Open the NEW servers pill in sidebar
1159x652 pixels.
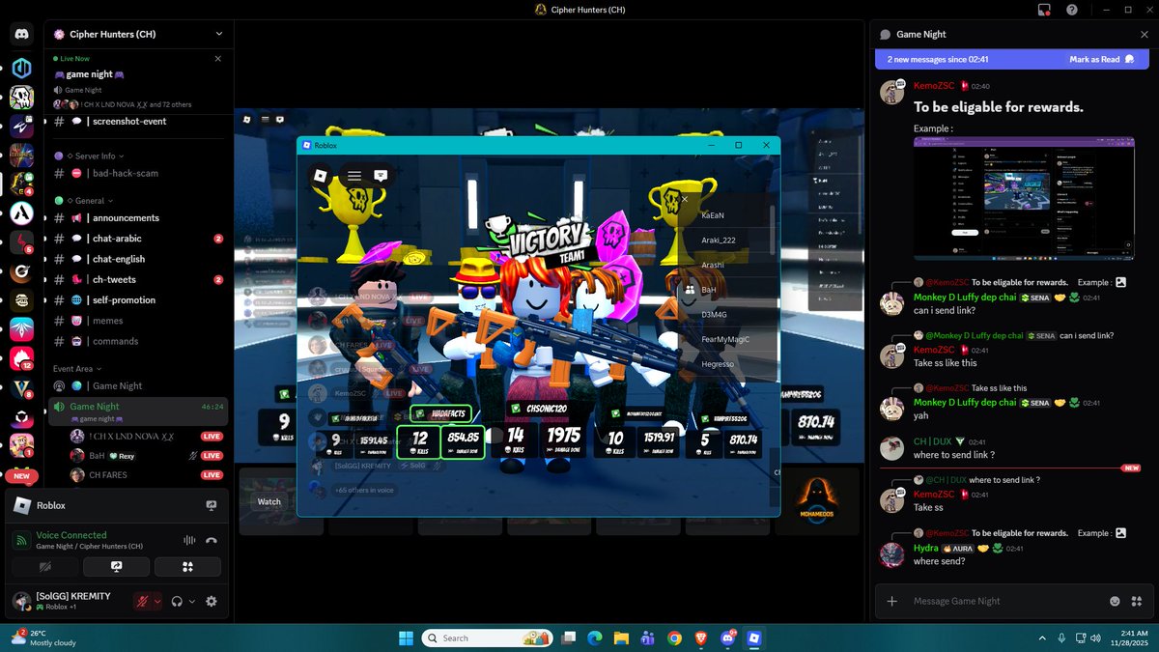click(x=21, y=475)
